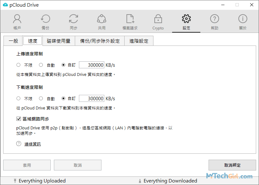Uncheck the 區域網路同步 checkbox
This screenshot has width=259, height=185.
pos(19,119)
